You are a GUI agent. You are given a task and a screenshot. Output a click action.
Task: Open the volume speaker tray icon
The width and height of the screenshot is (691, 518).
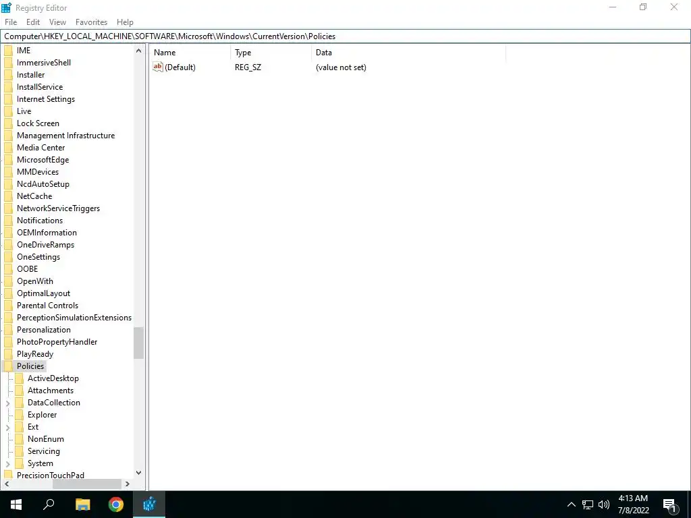click(604, 505)
